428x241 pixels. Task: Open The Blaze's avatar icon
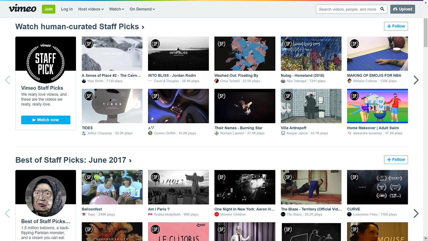tap(283, 215)
